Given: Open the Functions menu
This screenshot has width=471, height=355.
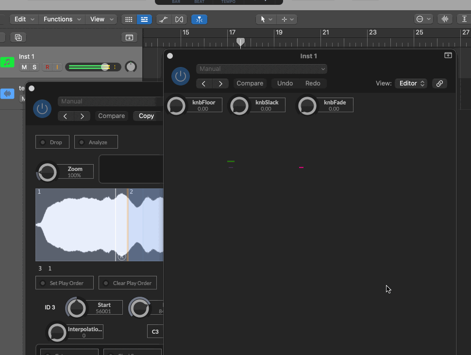Looking at the screenshot, I should (62, 19).
